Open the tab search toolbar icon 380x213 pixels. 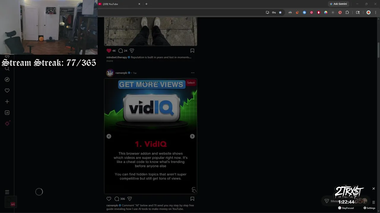click(x=358, y=12)
